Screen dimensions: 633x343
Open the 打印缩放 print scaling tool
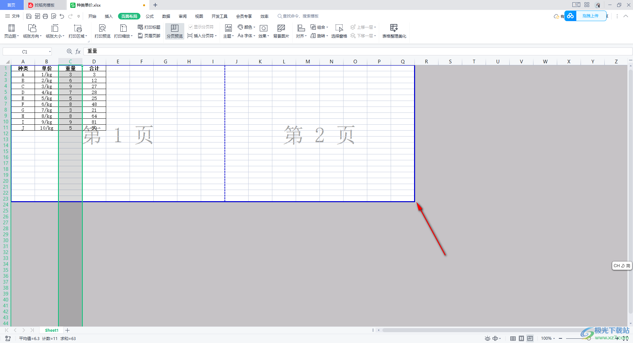(x=123, y=31)
